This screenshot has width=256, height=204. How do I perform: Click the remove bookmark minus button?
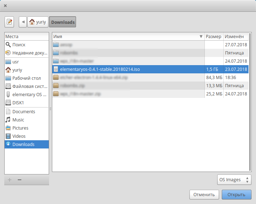[x=20, y=180]
